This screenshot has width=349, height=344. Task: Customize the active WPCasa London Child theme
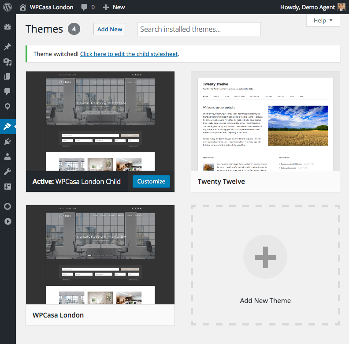(151, 181)
